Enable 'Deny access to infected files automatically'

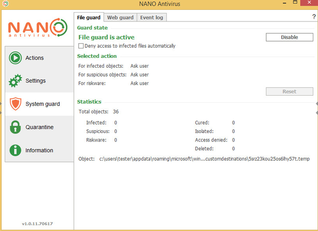pyautogui.click(x=81, y=46)
